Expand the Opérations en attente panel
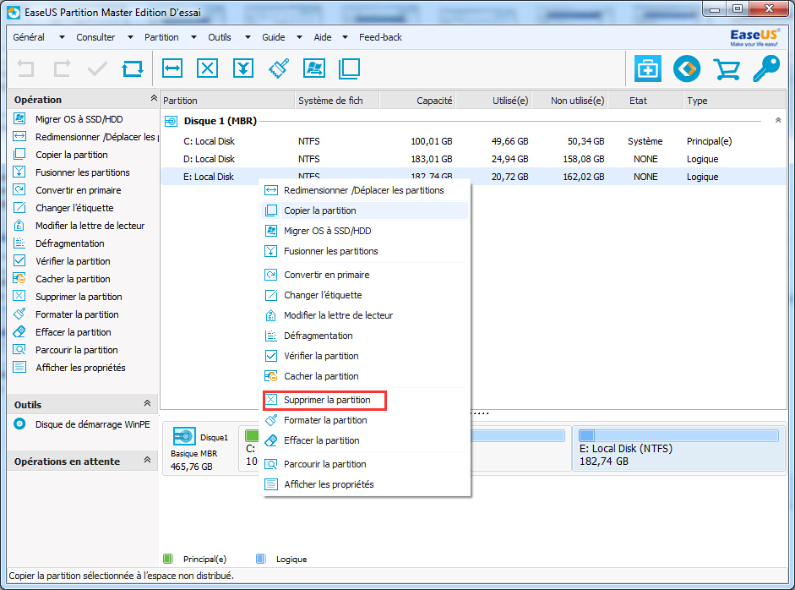This screenshot has height=590, width=795. pos(147,461)
